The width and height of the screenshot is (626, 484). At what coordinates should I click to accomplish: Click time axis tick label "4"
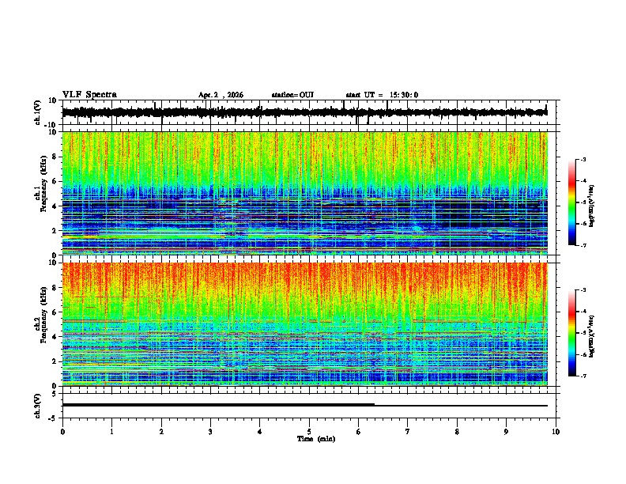260,432
